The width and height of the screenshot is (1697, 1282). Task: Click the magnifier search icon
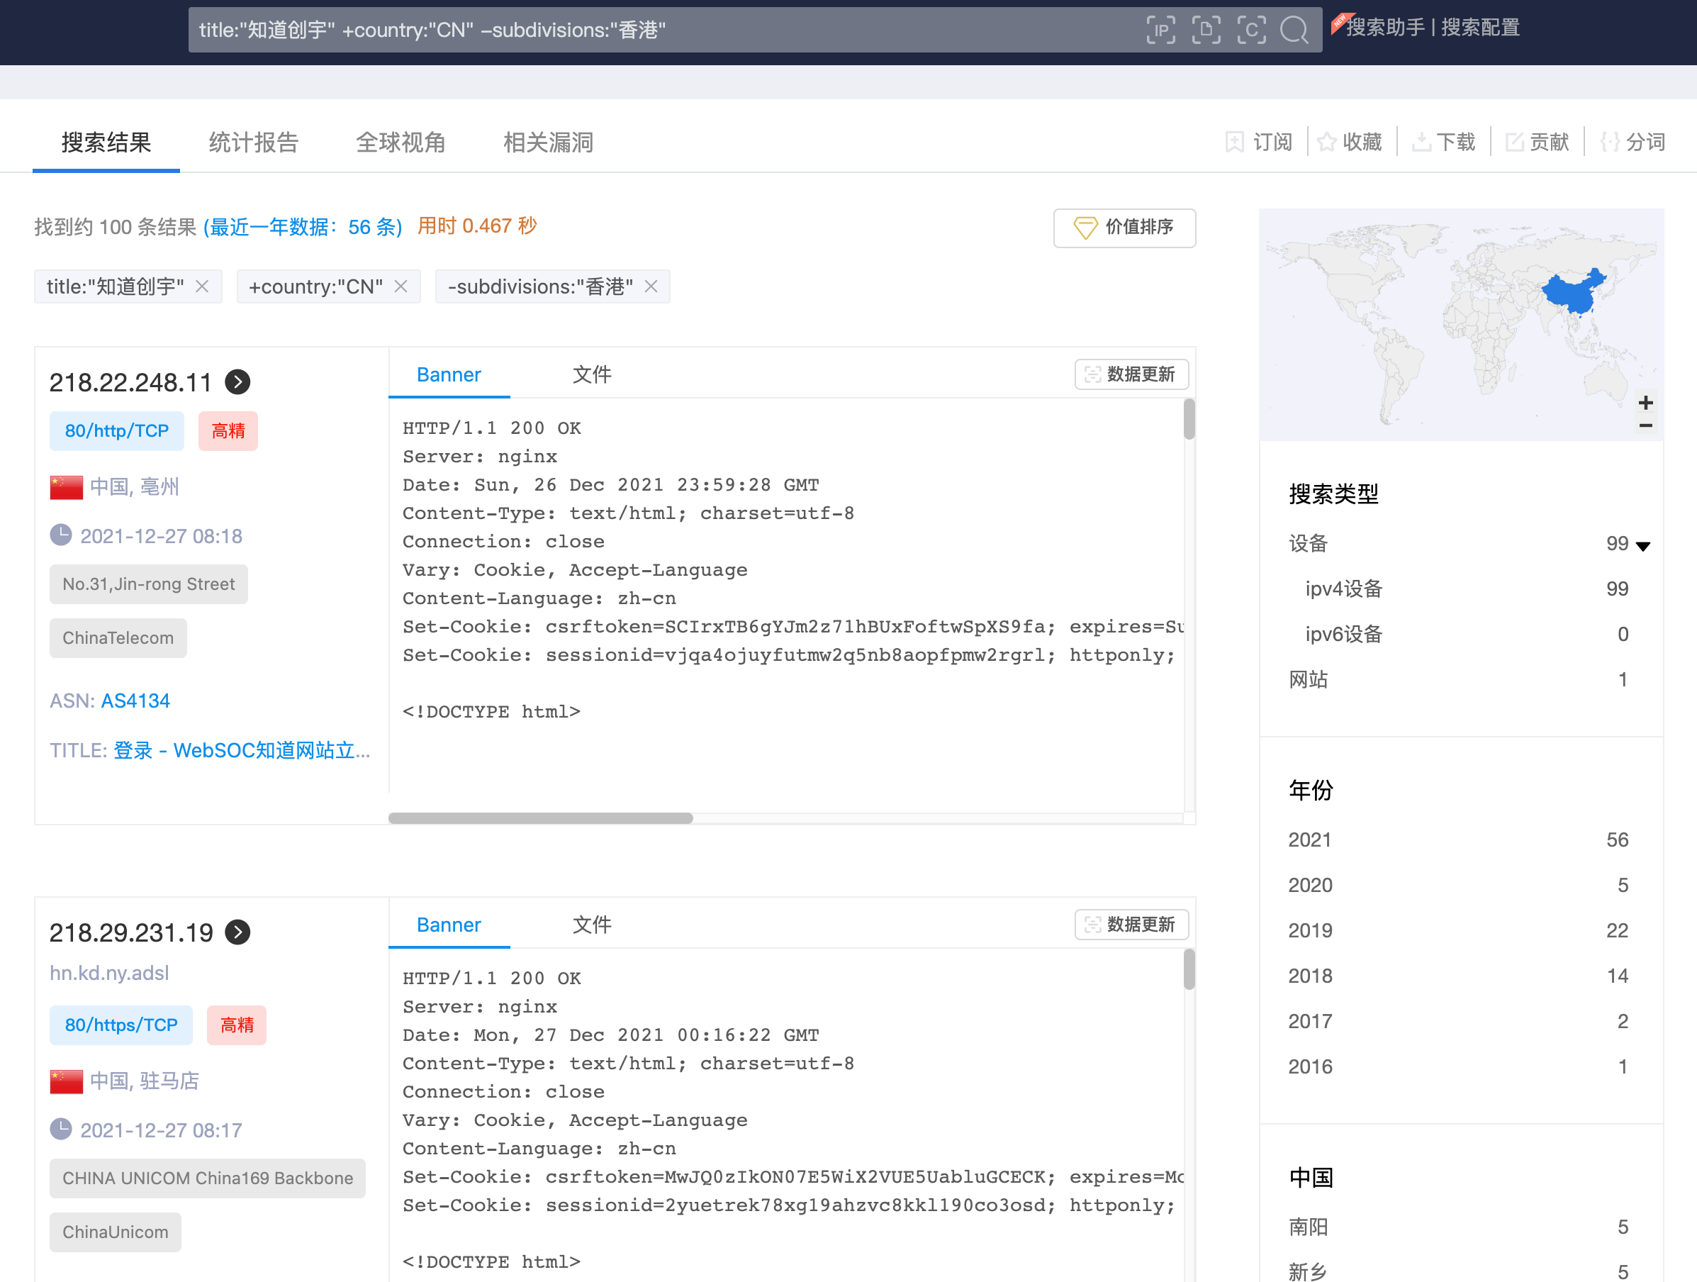click(1294, 30)
